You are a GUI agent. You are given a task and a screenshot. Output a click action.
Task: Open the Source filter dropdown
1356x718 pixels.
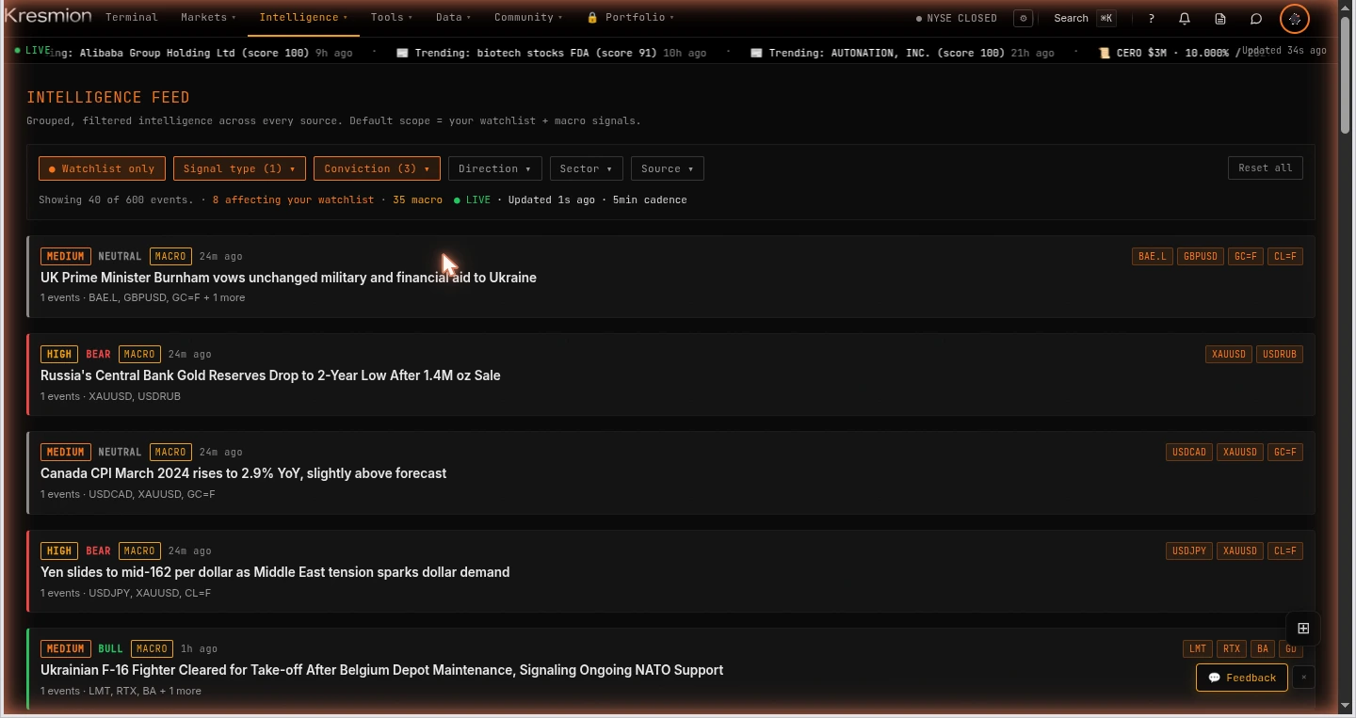pyautogui.click(x=667, y=168)
